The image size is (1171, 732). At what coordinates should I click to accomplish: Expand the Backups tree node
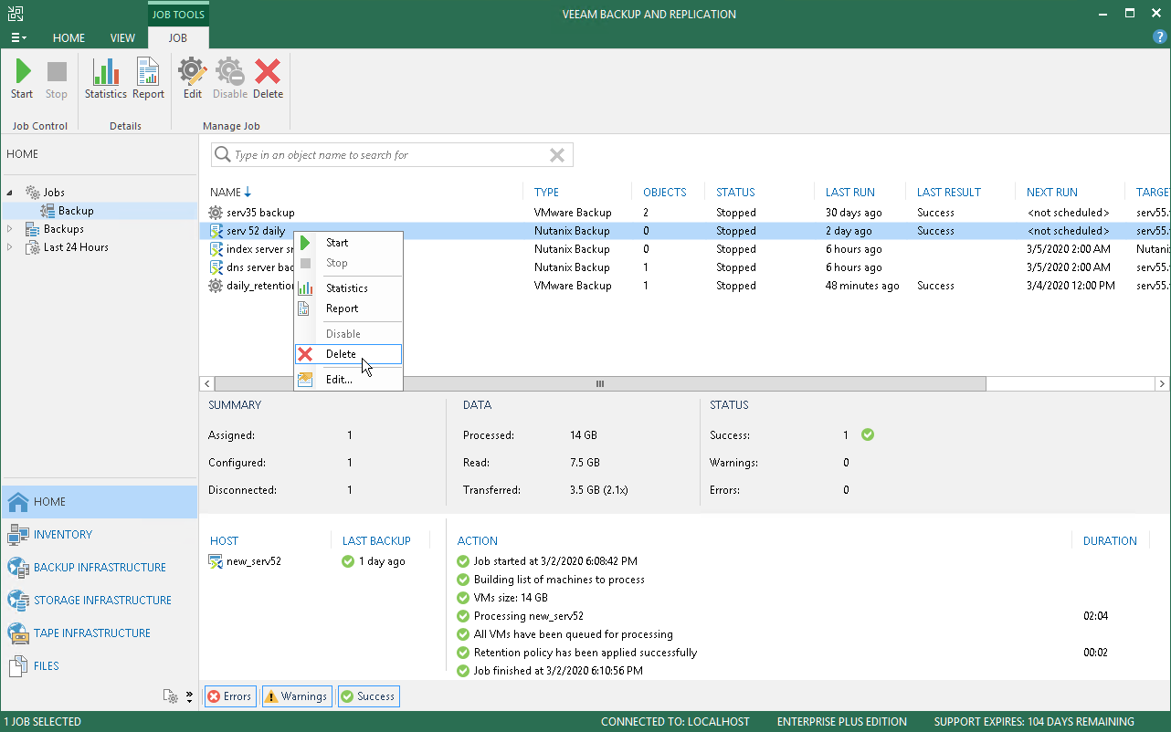click(11, 229)
